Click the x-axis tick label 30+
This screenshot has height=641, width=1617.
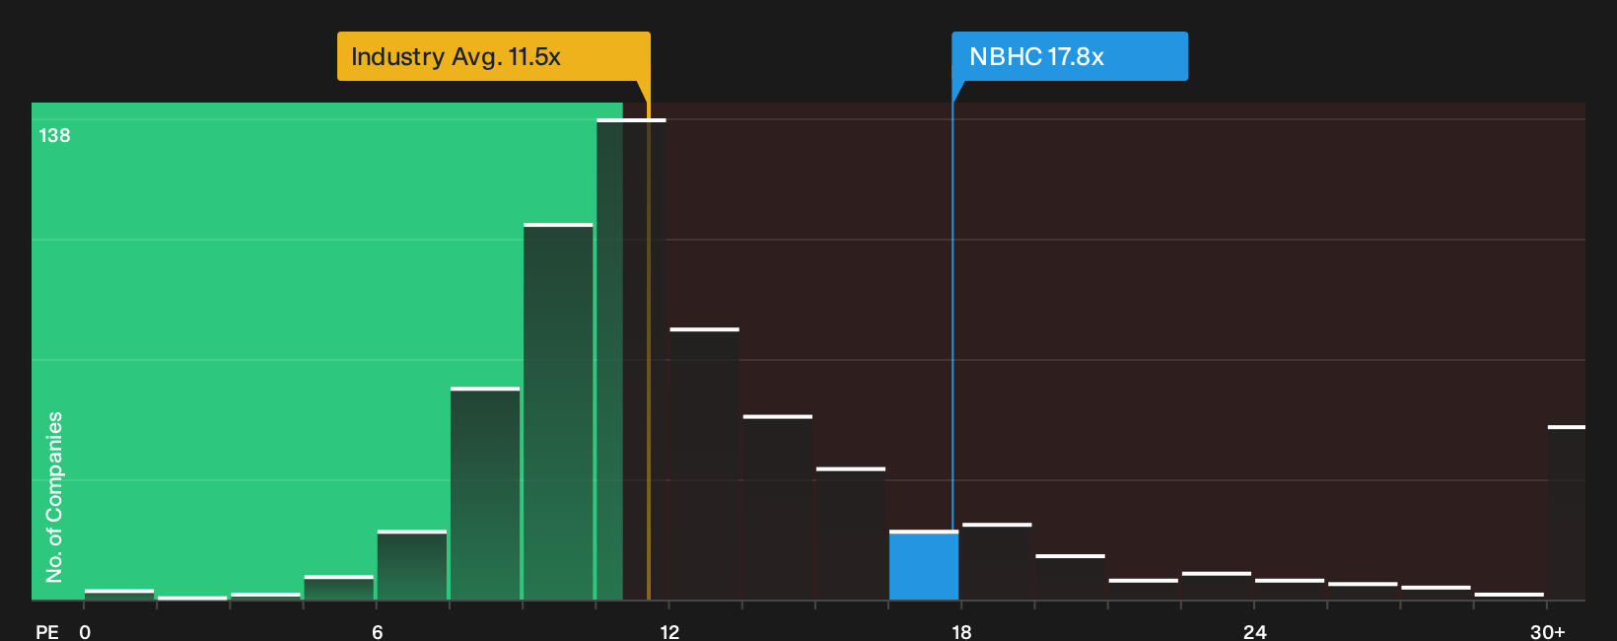click(1547, 632)
